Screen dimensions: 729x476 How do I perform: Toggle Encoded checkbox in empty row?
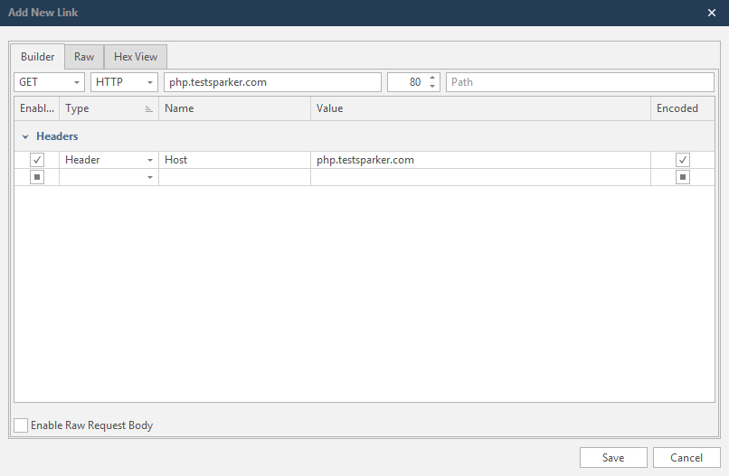click(683, 177)
